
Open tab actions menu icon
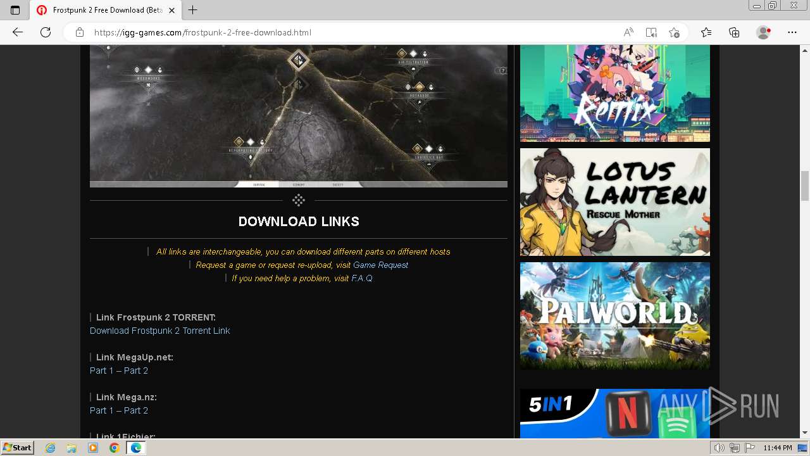pos(15,10)
